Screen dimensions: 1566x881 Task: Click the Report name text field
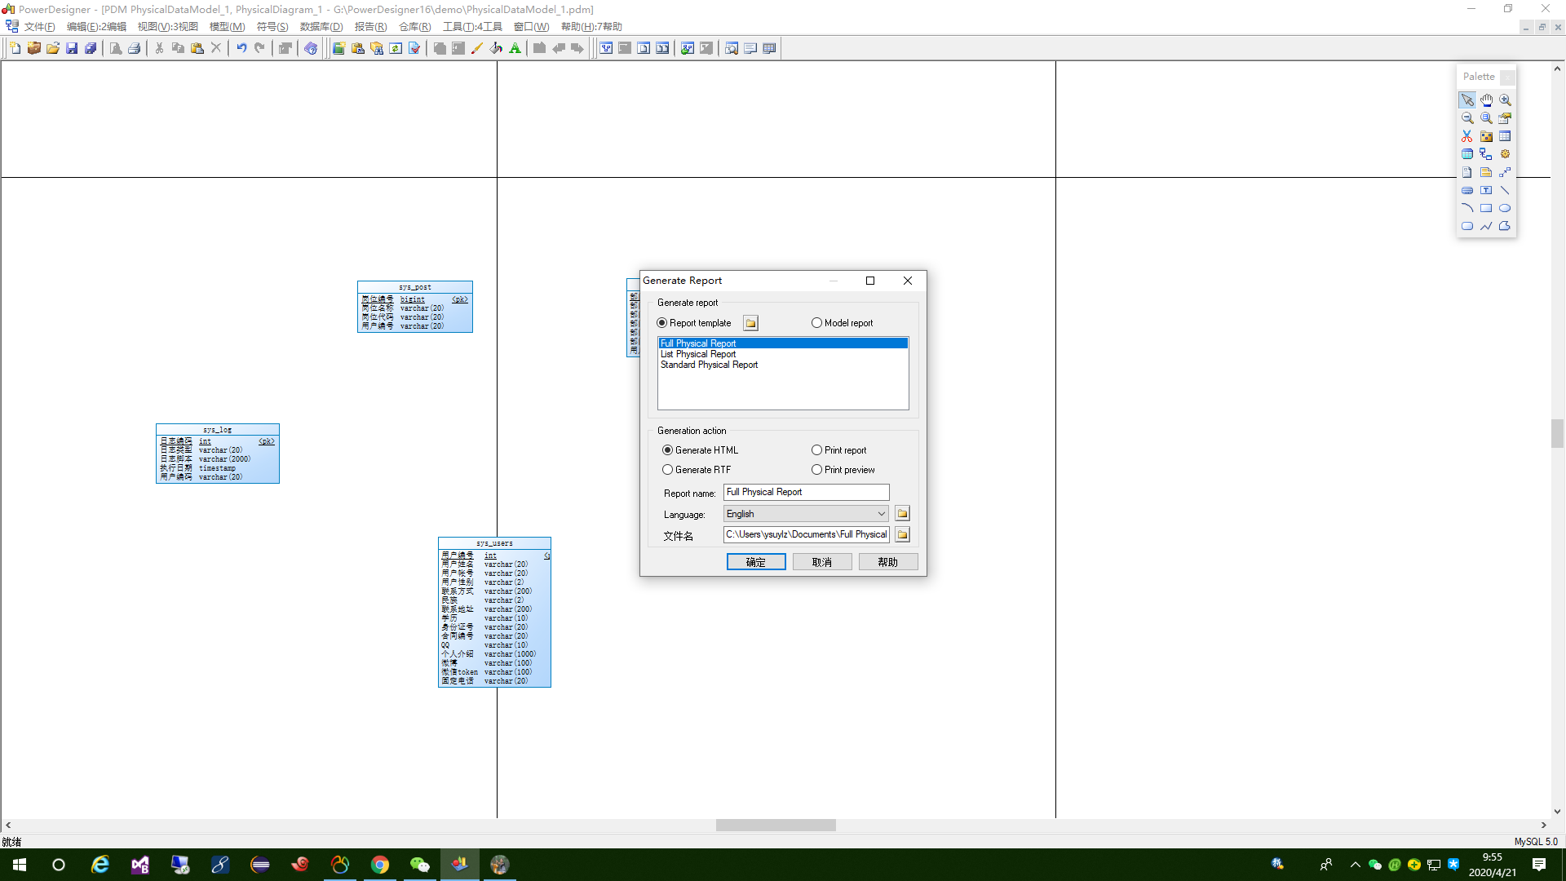point(806,492)
